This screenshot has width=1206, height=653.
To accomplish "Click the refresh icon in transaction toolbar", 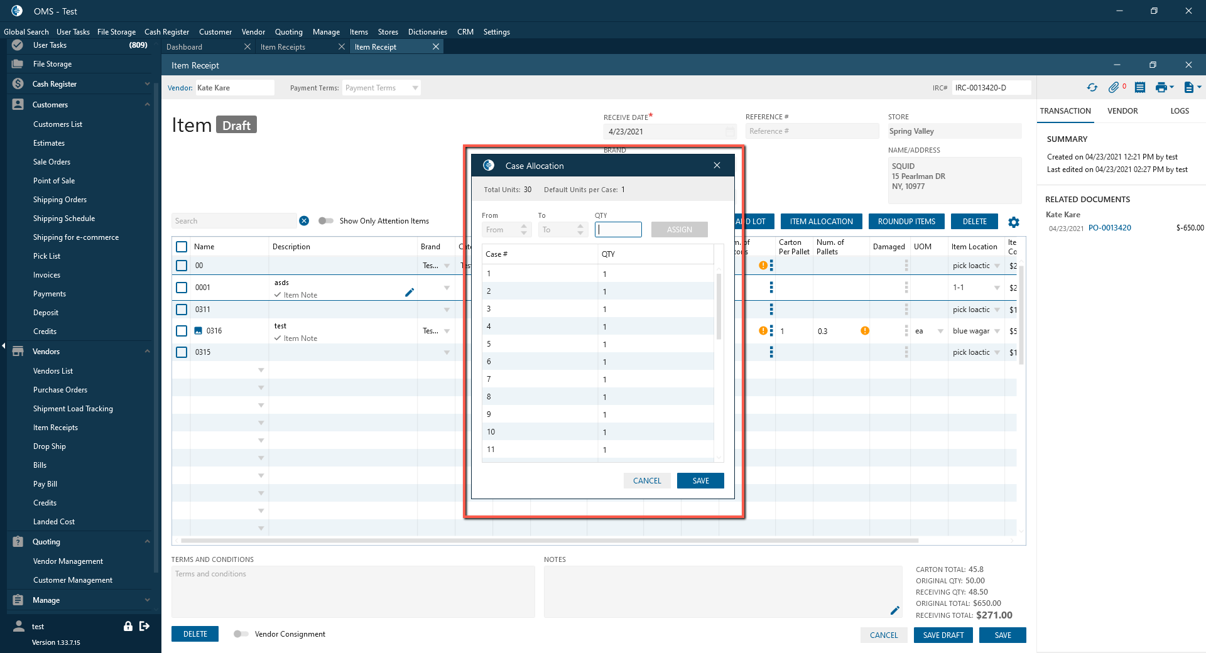I will point(1092,88).
